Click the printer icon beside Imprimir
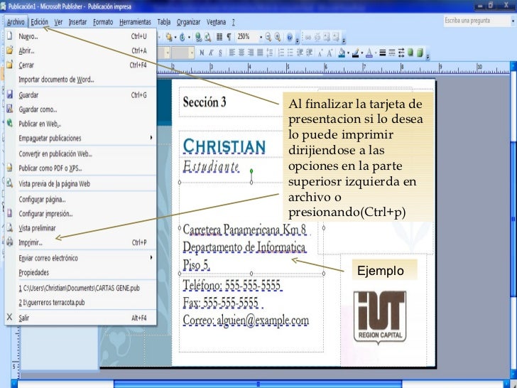Viewport: 517px width, 388px height. pyautogui.click(x=10, y=242)
